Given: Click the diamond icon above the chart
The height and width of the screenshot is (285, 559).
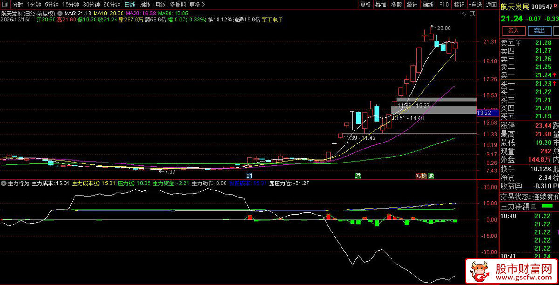Looking at the screenshot, I should pos(464,14).
